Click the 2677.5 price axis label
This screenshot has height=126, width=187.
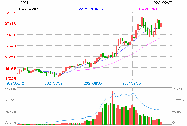(11, 35)
